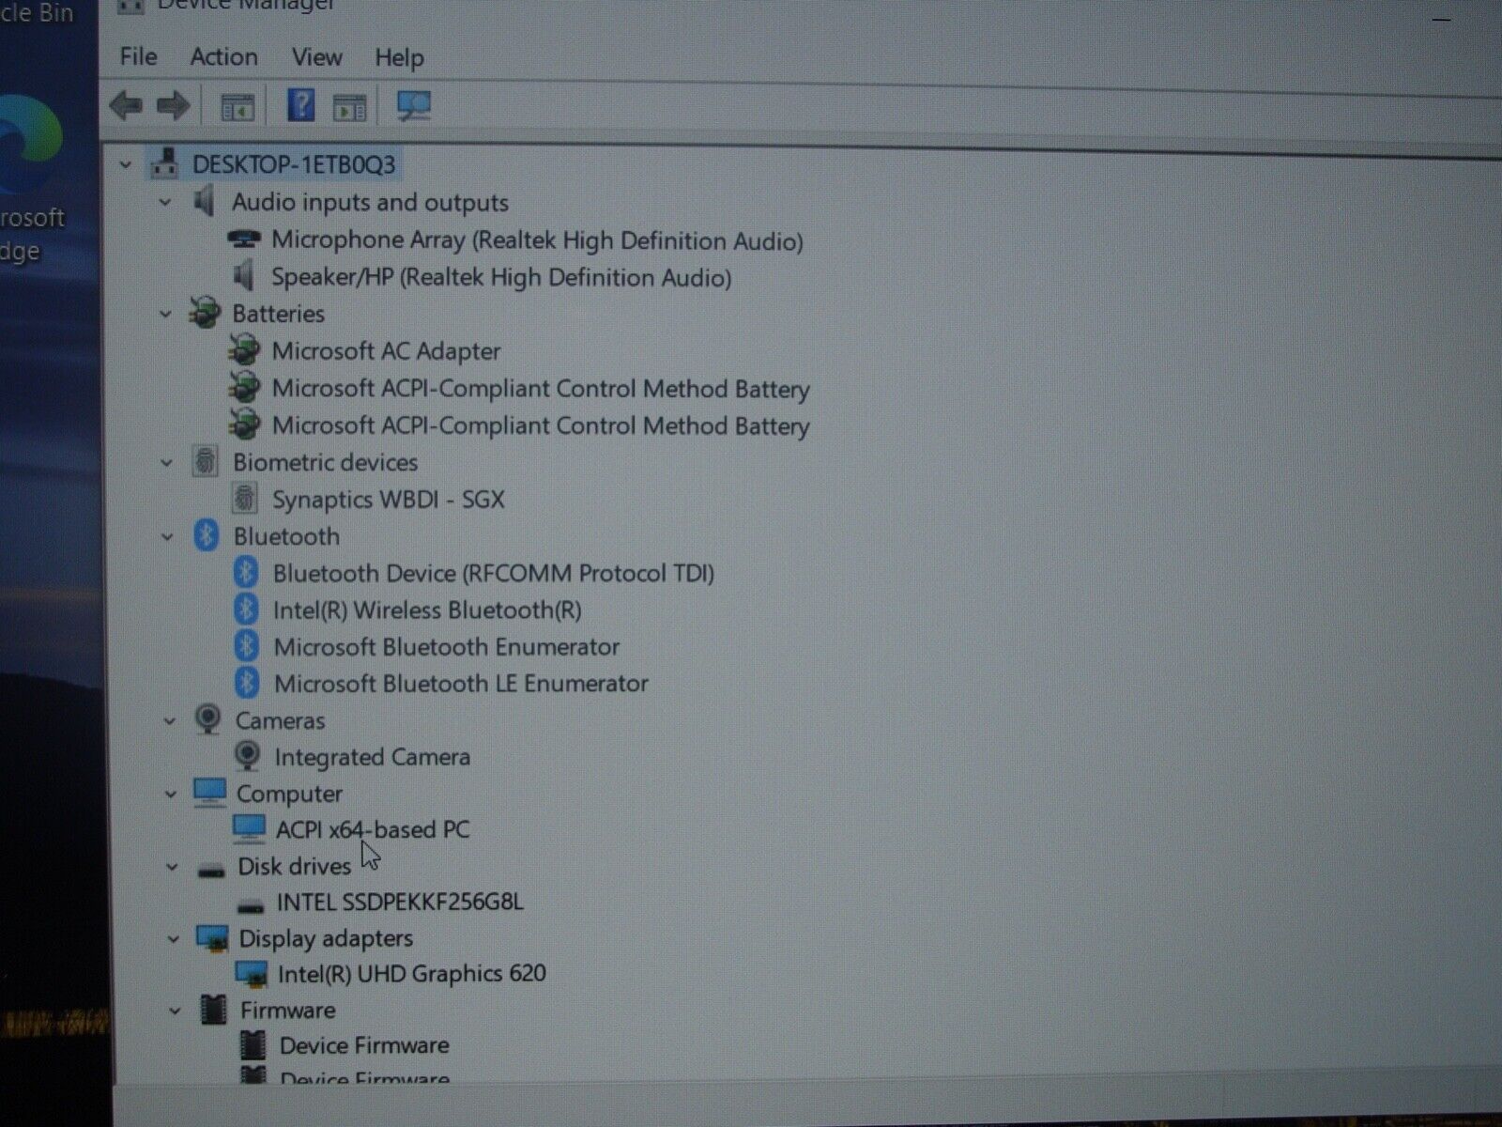The height and width of the screenshot is (1127, 1502).
Task: Click the Forward arrow toolbar icon
Action: click(x=174, y=105)
